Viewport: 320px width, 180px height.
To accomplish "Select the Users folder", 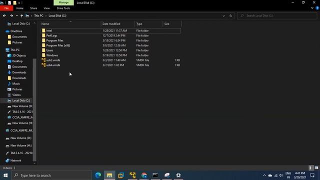I will coord(49,50).
